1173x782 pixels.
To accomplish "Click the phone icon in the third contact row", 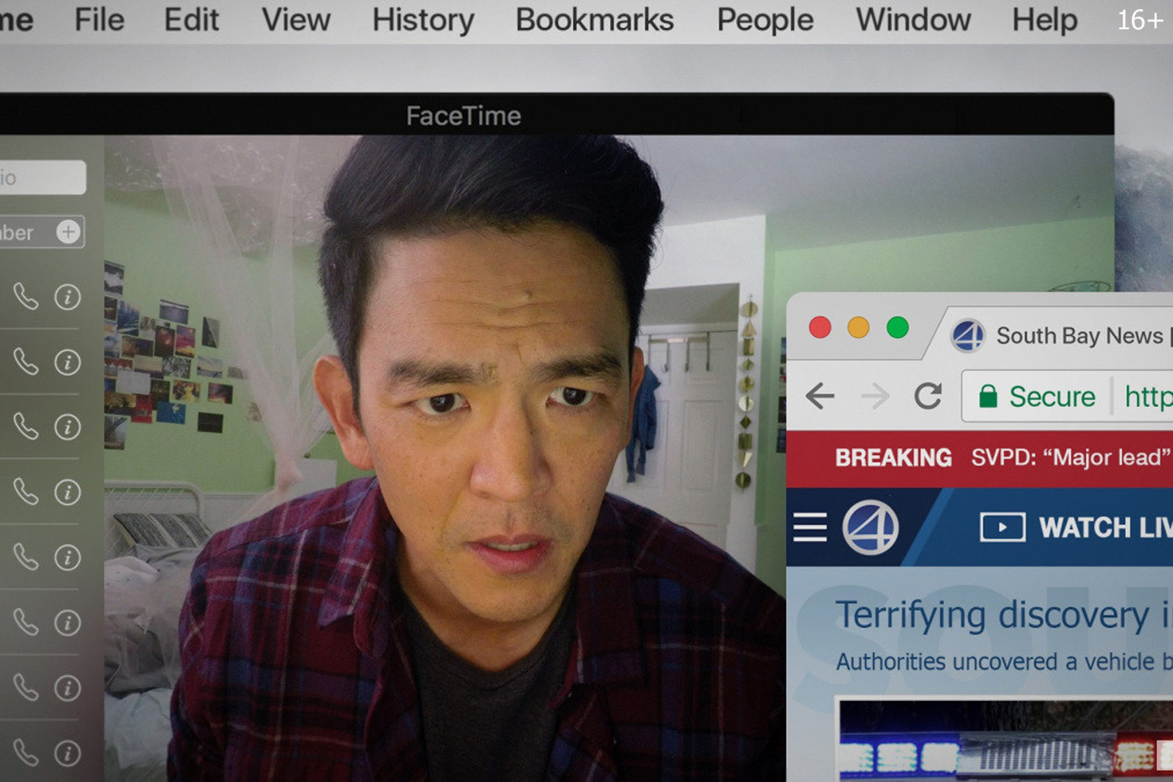I will coord(26,427).
